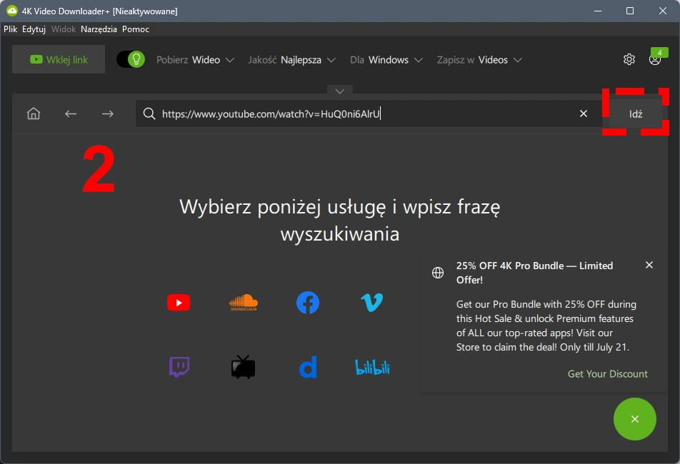Select the SoundCloud service icon
680x464 pixels.
[244, 303]
